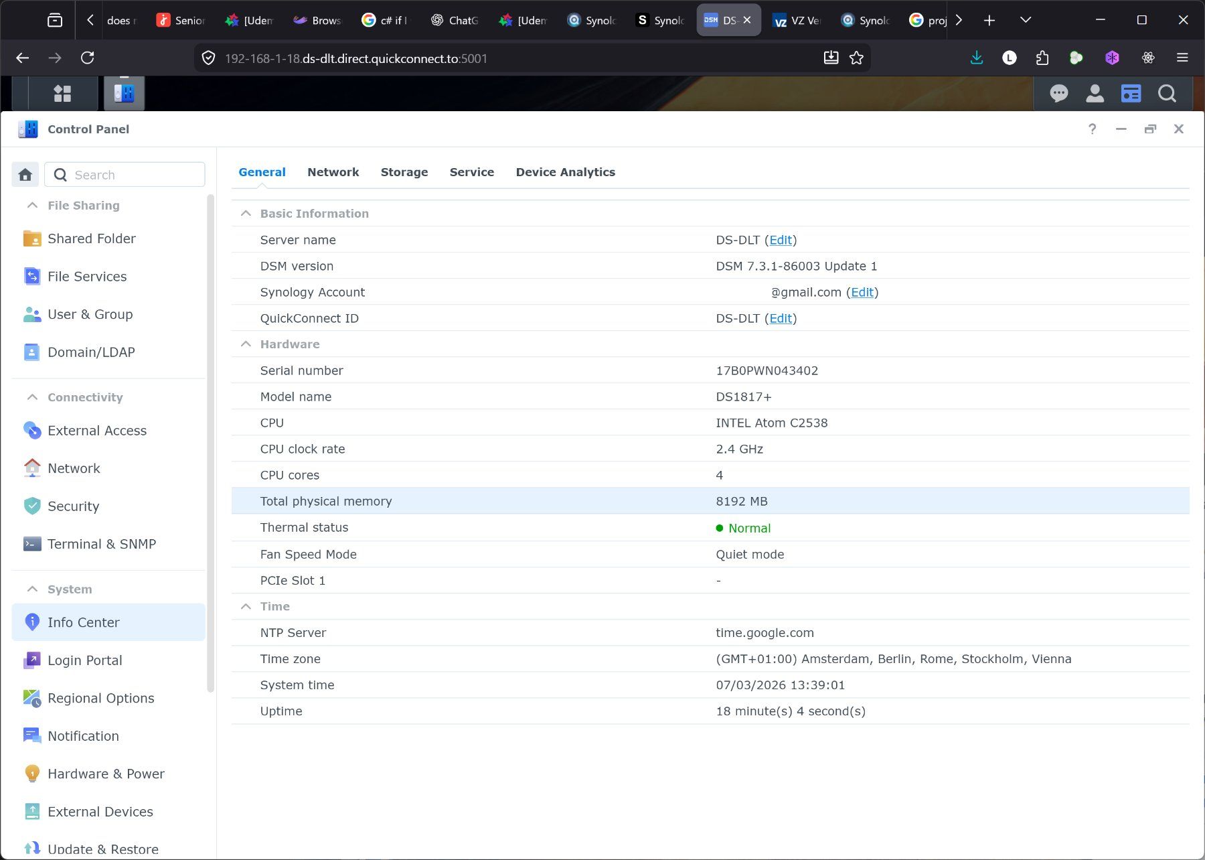The width and height of the screenshot is (1205, 860).
Task: Click the Control Panel help question mark
Action: [1092, 129]
